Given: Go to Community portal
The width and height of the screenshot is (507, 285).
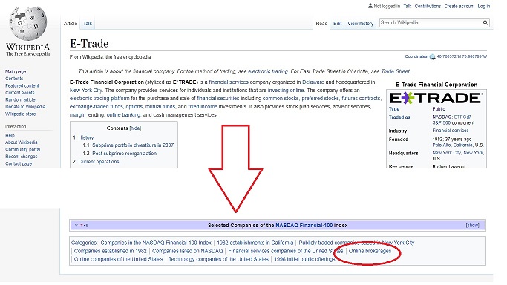Looking at the screenshot, I should point(22,149).
